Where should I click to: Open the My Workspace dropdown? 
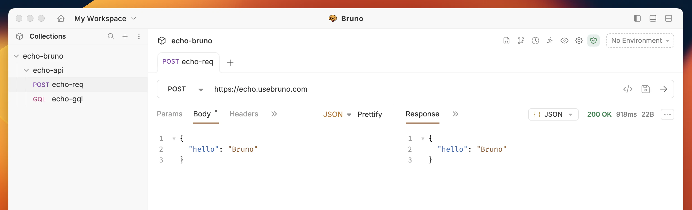105,19
